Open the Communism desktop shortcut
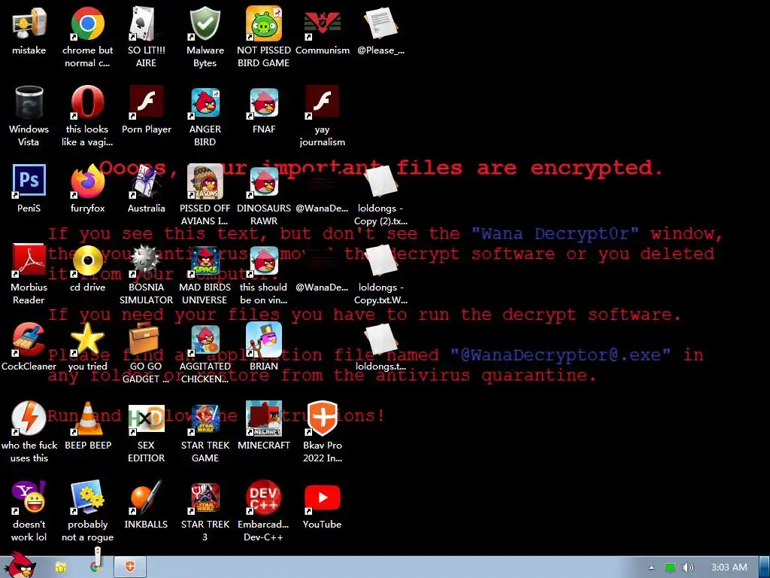Screen dimensions: 770x578 322,25
